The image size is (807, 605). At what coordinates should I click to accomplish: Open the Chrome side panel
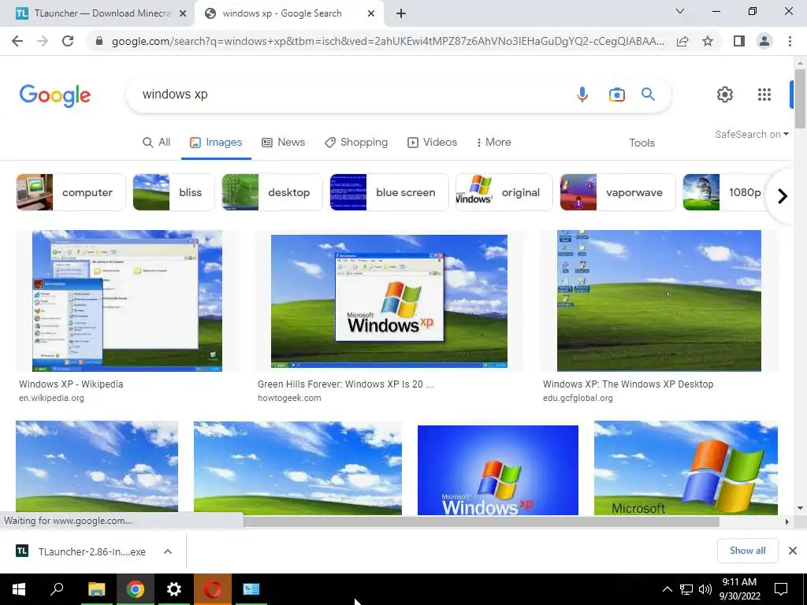(x=739, y=41)
